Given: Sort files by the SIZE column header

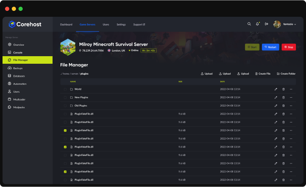Looking at the screenshot, I should coord(180,81).
